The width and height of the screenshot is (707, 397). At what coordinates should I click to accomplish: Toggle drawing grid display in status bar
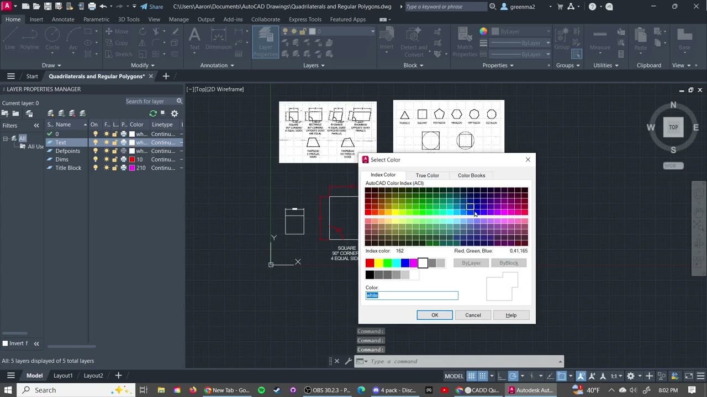click(x=471, y=376)
